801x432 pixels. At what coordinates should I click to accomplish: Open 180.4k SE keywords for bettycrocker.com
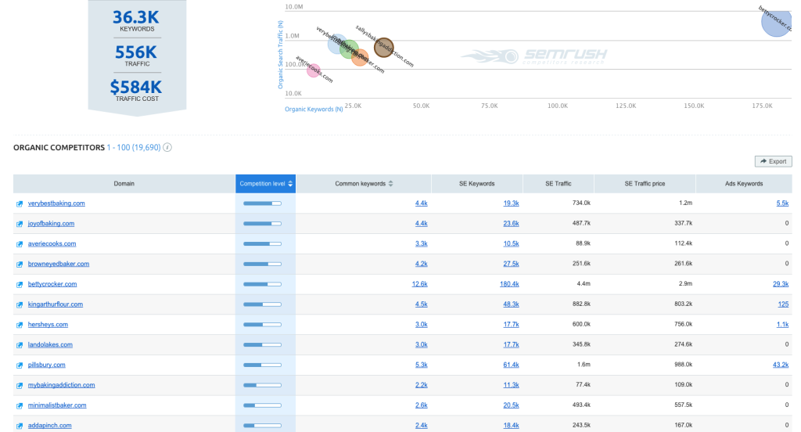tap(509, 284)
